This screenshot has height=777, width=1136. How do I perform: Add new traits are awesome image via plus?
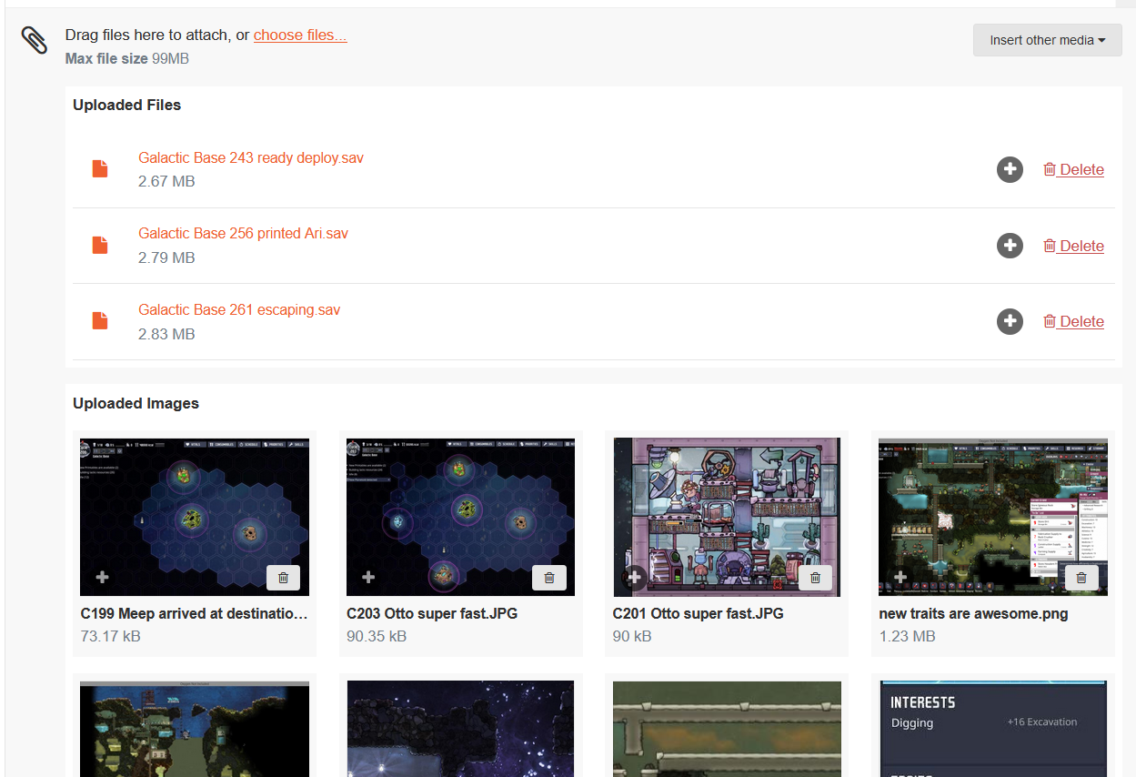coord(900,577)
